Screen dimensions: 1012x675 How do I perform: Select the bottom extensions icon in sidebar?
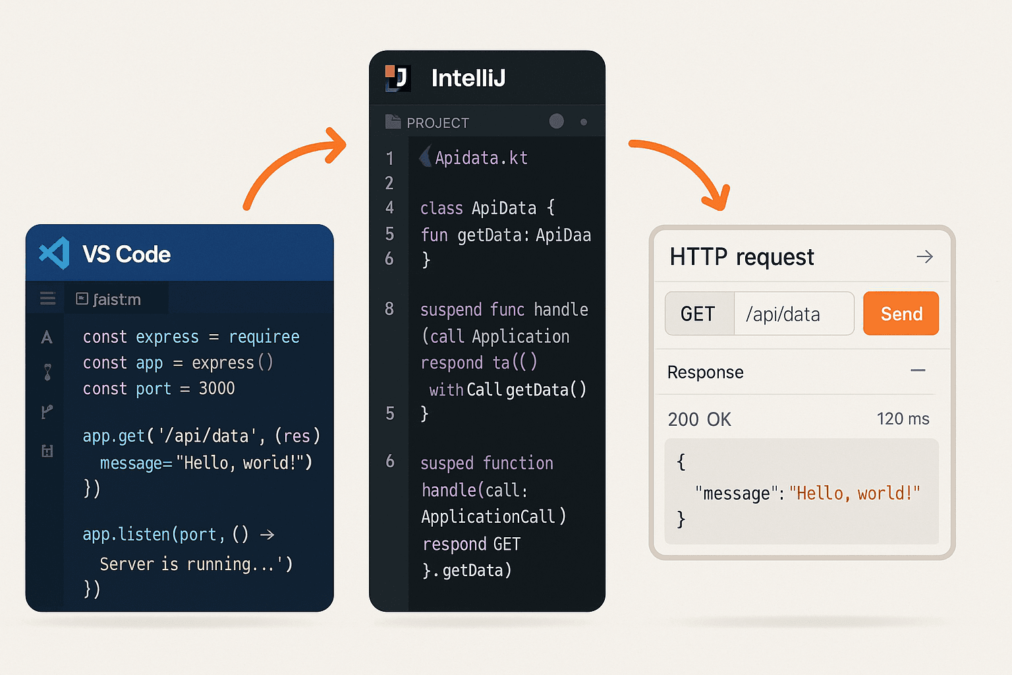click(x=46, y=451)
